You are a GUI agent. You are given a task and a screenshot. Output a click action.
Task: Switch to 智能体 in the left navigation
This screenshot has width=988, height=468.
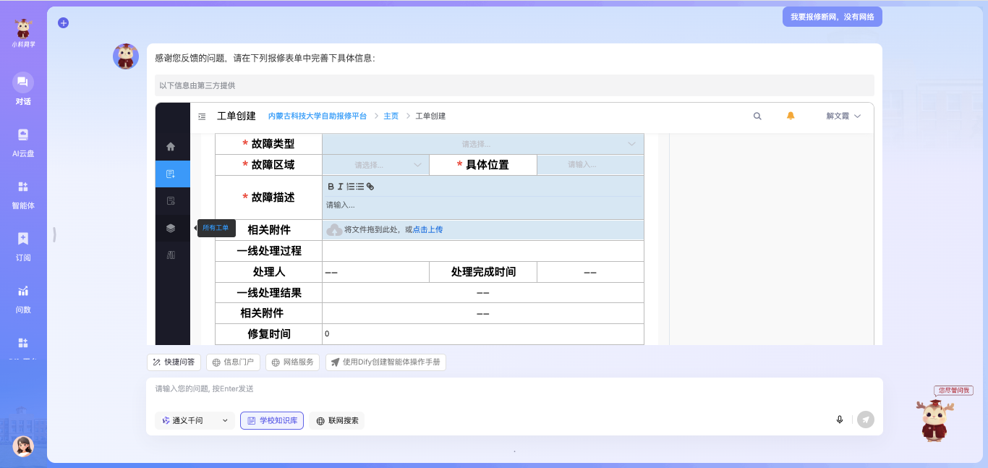(22, 191)
